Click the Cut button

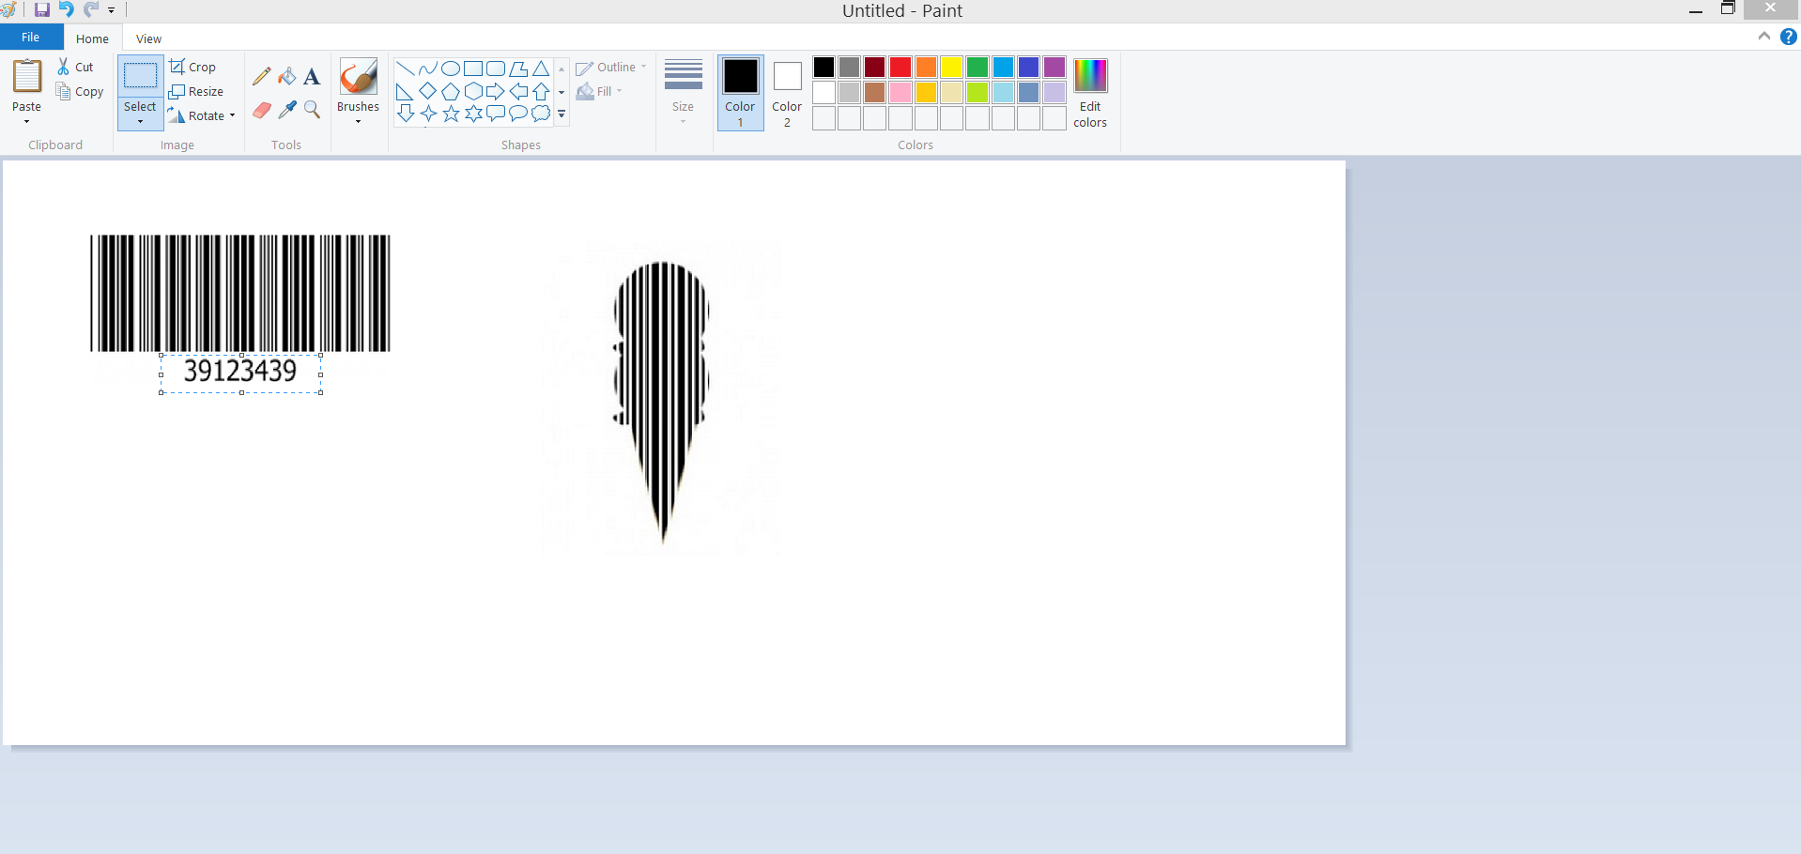pos(75,67)
